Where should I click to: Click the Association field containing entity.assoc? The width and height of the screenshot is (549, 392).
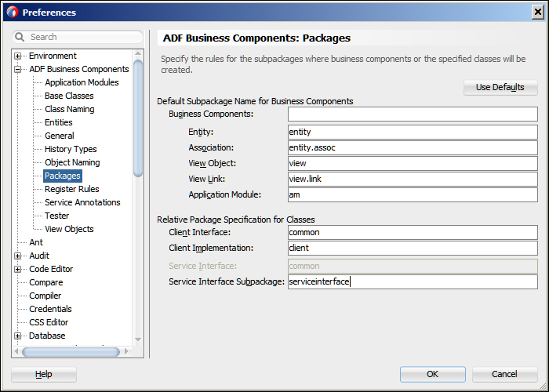click(x=413, y=147)
